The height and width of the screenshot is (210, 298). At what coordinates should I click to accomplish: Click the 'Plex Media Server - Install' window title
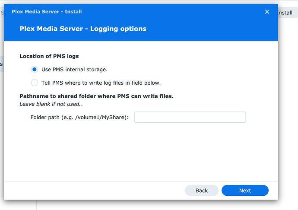[47, 12]
